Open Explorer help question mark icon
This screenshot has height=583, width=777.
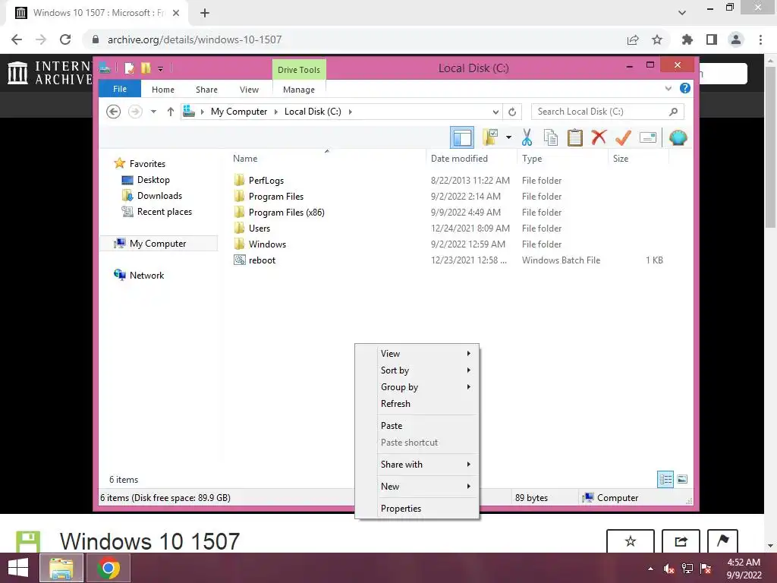pos(685,88)
